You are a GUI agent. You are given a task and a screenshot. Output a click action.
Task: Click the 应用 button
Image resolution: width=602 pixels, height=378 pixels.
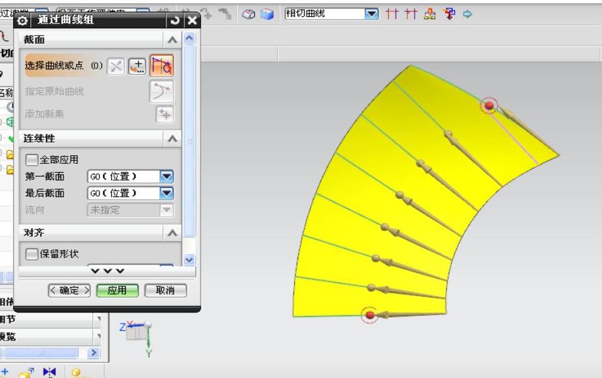point(117,290)
